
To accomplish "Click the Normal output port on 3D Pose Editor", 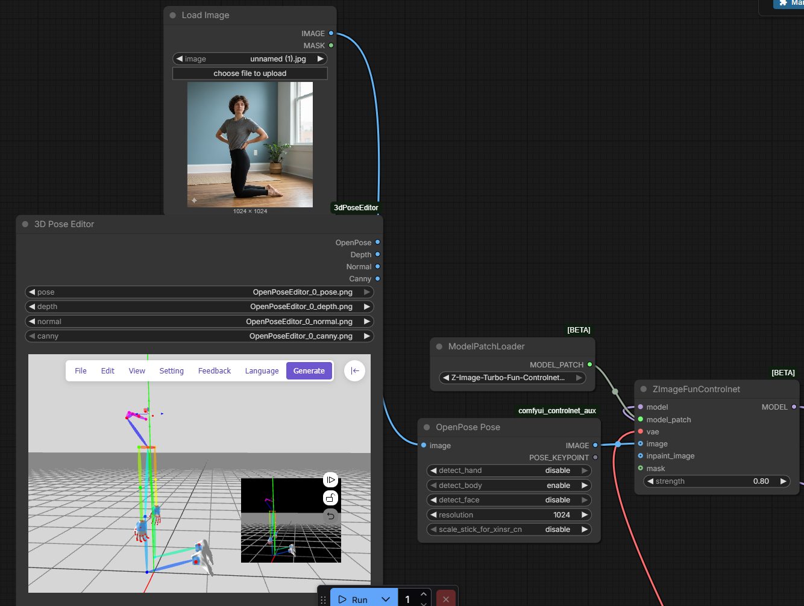I will point(378,266).
